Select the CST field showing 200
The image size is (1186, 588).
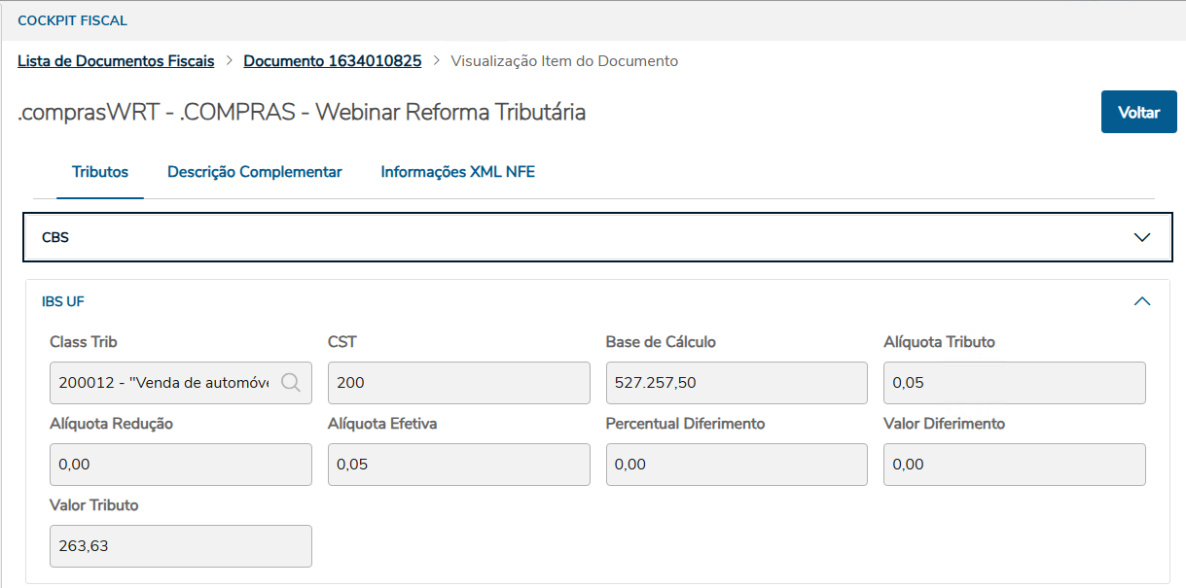(x=459, y=383)
